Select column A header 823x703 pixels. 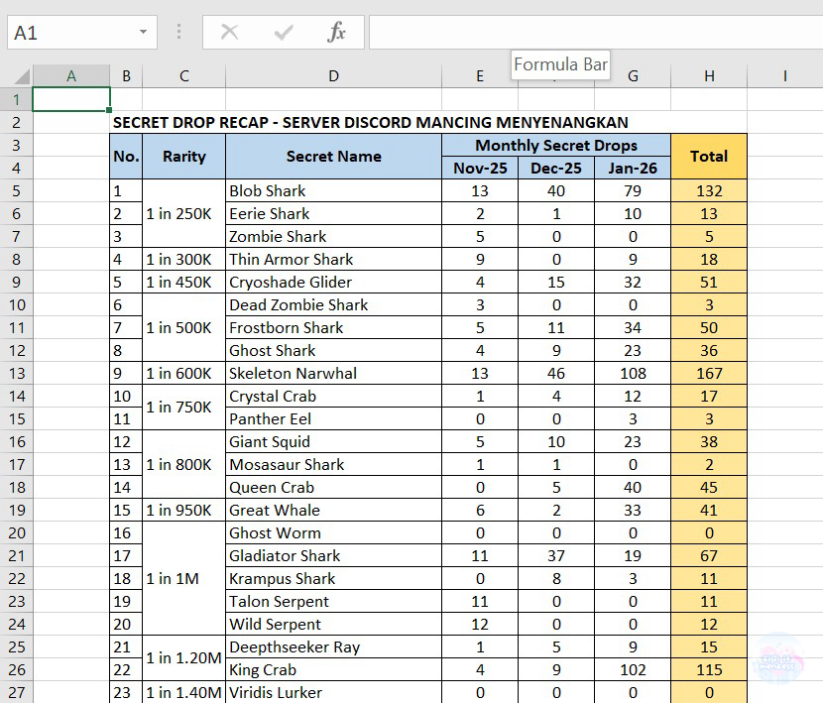pos(71,76)
